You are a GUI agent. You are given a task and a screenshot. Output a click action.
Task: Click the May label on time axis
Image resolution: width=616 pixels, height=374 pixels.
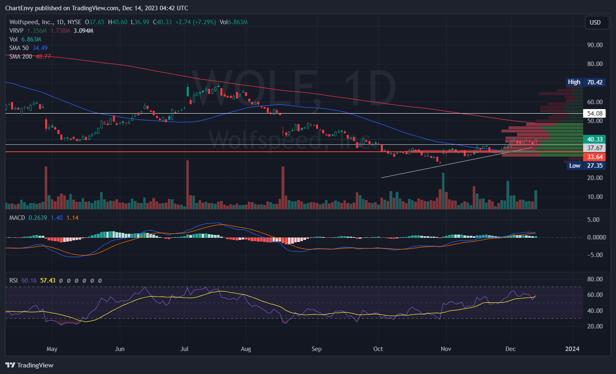pos(52,349)
